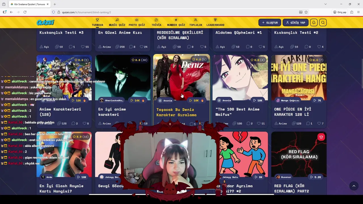The height and width of the screenshot is (204, 363).
Task: Open the Photo Quiz tab
Action: point(137,22)
